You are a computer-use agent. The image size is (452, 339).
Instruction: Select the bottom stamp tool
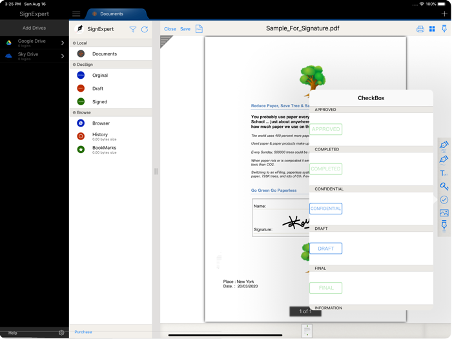[444, 226]
